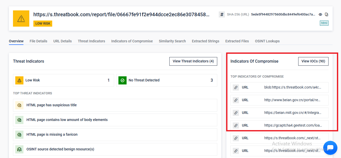
Task: Click link icon beside beian.gov.cn URL
Action: click(x=236, y=100)
